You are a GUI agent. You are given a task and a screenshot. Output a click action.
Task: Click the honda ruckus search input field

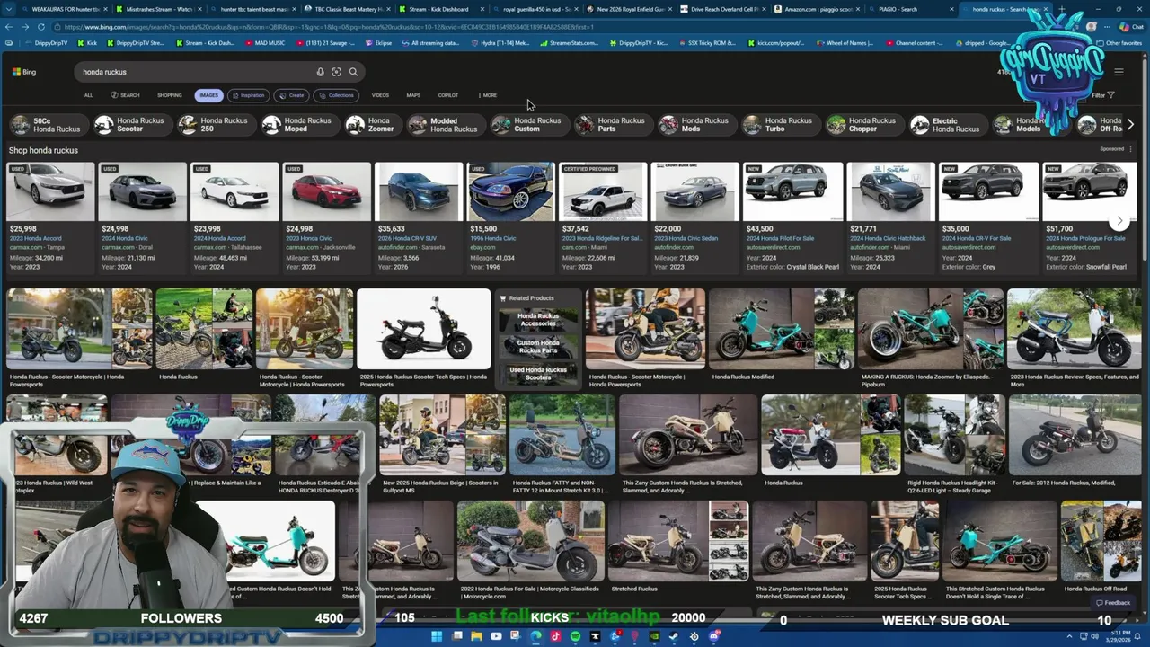coord(193,72)
